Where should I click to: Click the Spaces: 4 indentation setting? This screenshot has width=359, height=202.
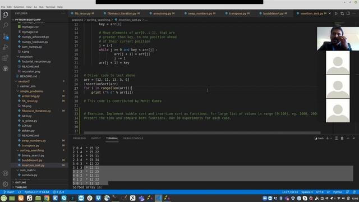click(307, 192)
